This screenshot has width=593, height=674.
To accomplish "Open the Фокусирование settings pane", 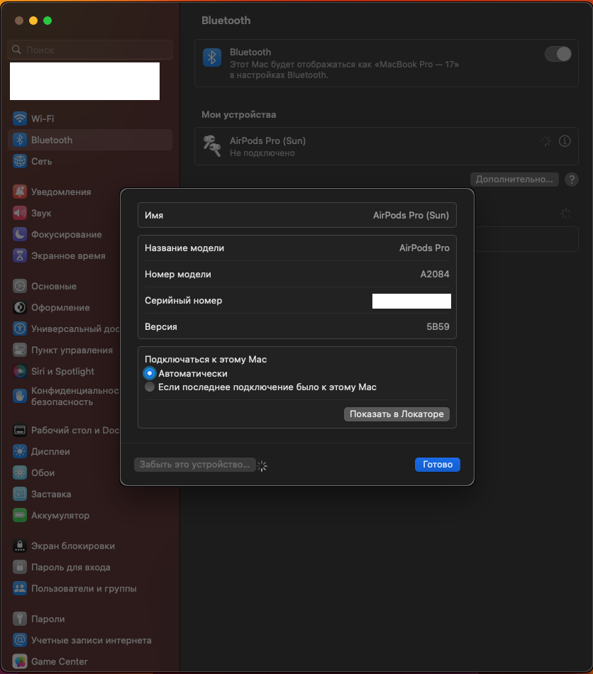I will [90, 234].
